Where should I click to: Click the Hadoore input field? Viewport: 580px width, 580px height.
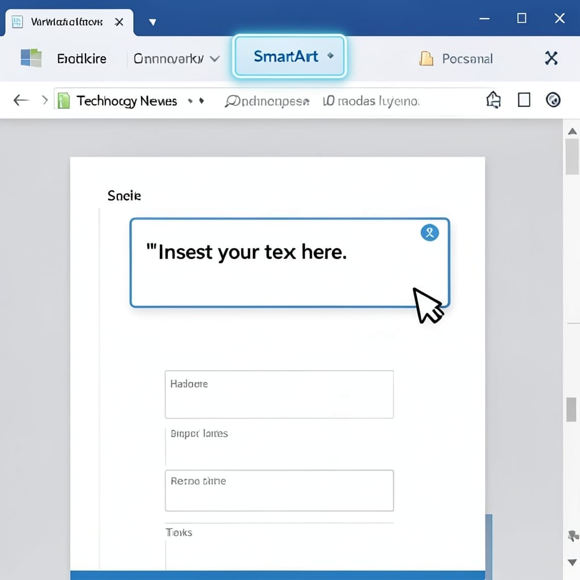tap(279, 394)
